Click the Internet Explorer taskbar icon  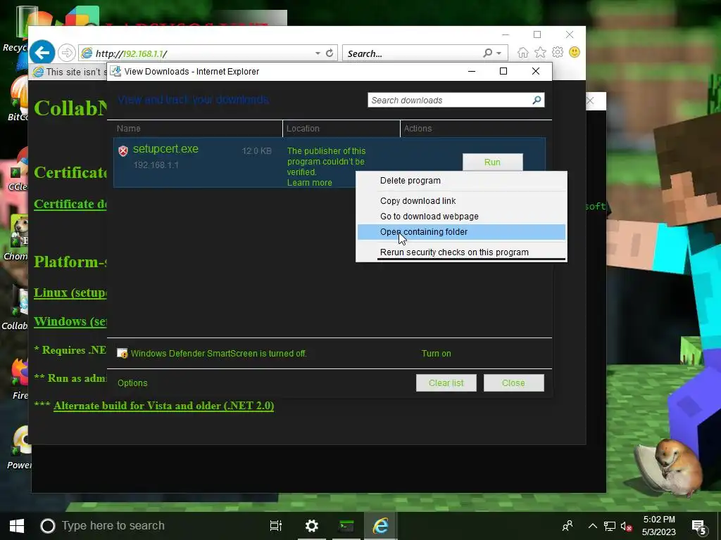(x=381, y=526)
